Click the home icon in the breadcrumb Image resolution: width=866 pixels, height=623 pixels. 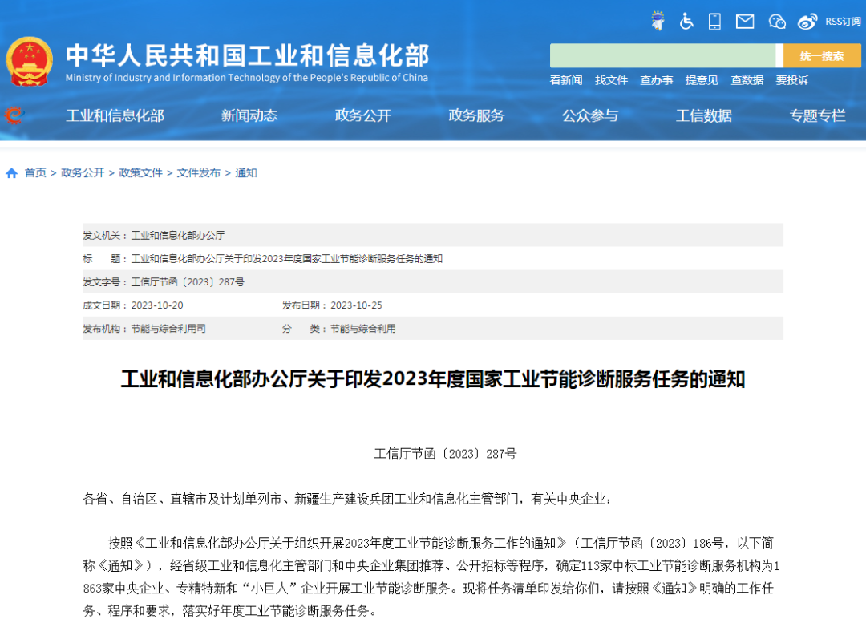pos(11,172)
